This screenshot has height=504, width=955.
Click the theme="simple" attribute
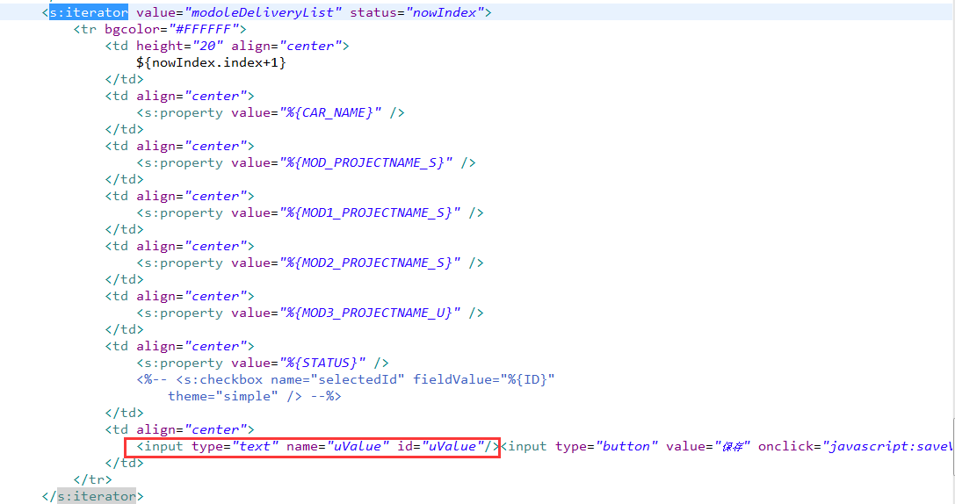(223, 396)
